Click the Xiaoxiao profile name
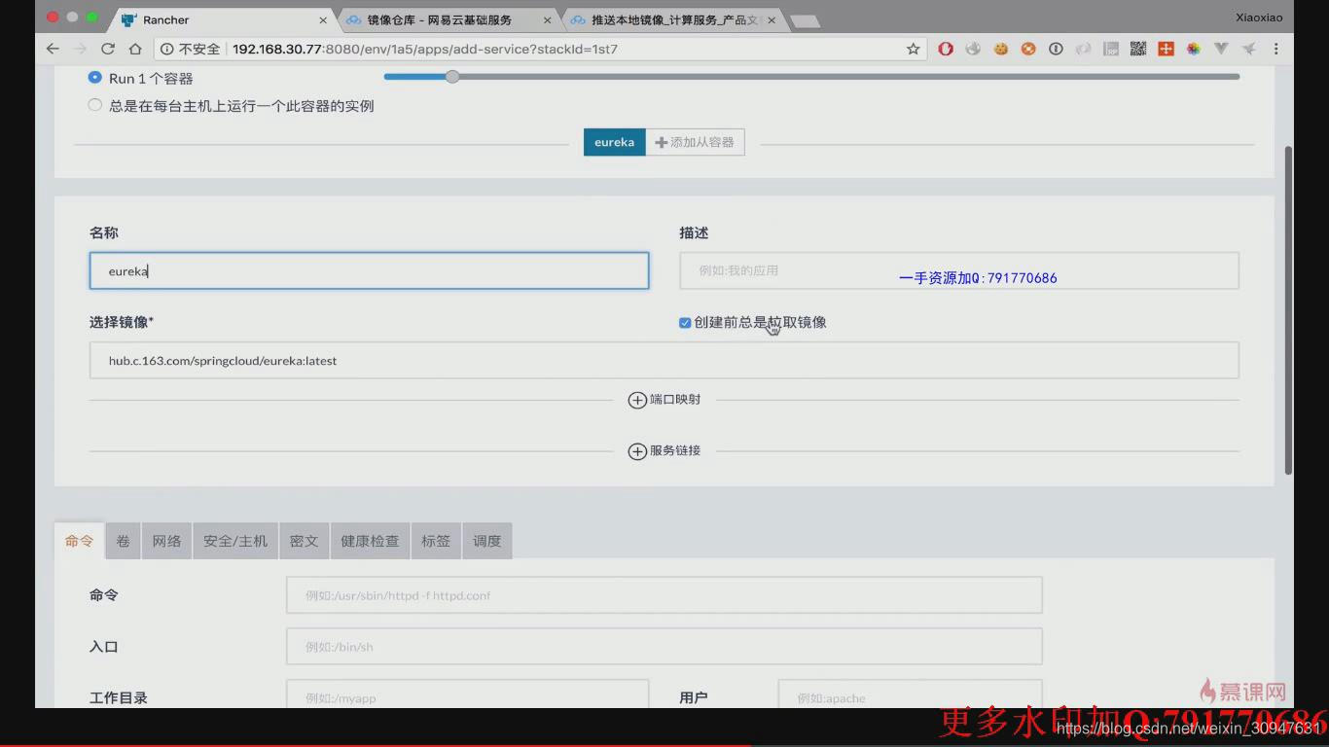Screen dimensions: 1329x747 (1259, 18)
